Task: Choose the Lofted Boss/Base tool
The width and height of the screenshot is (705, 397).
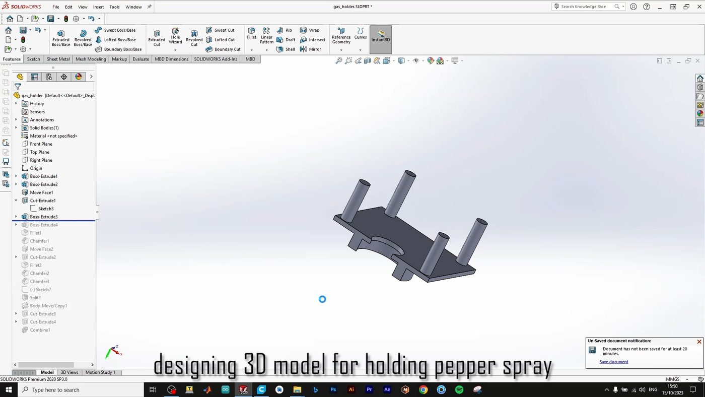Action: (x=115, y=40)
